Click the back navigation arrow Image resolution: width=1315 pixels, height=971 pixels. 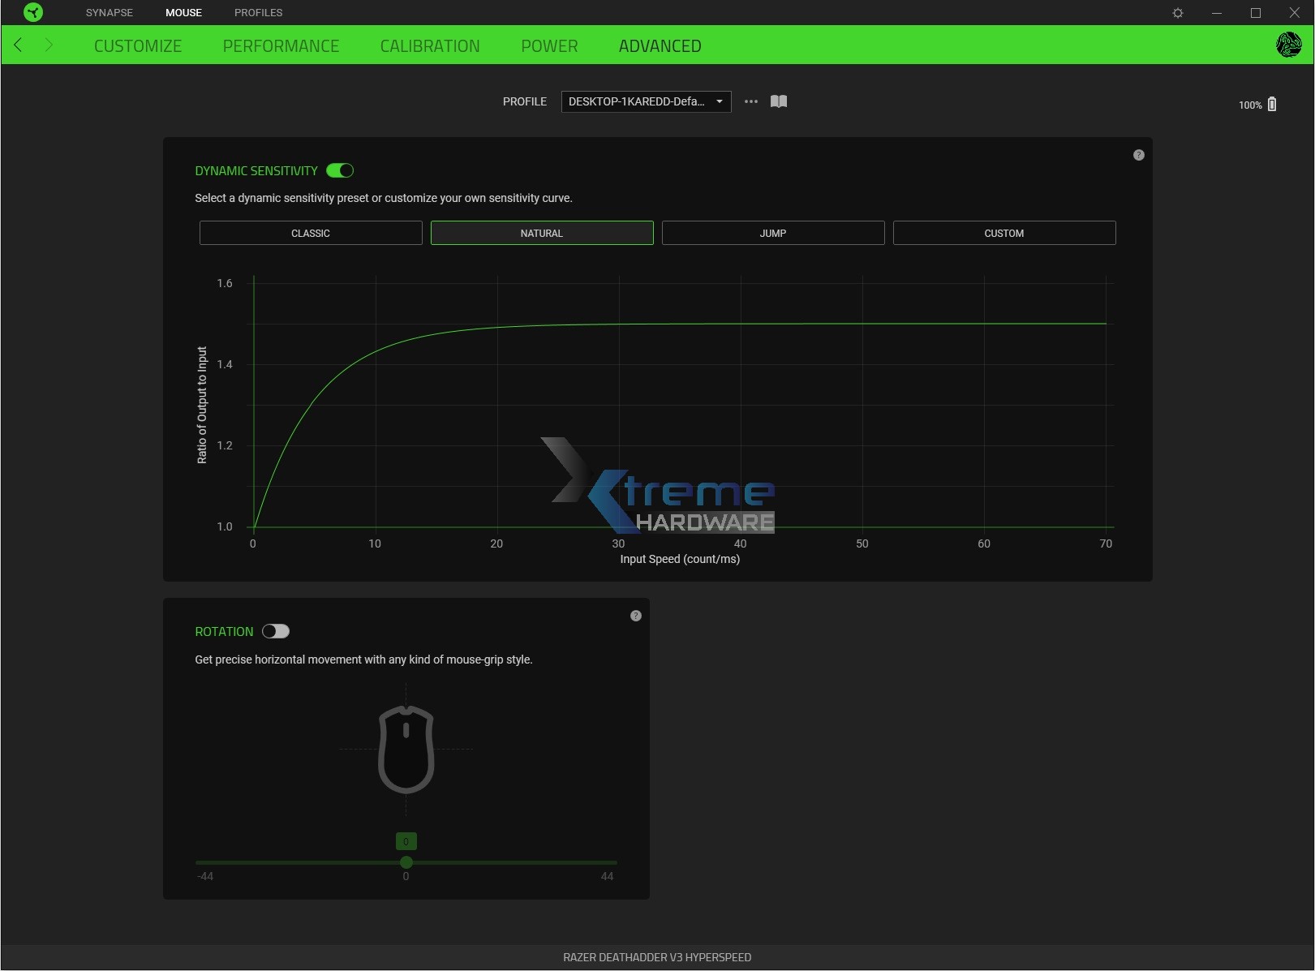tap(17, 45)
